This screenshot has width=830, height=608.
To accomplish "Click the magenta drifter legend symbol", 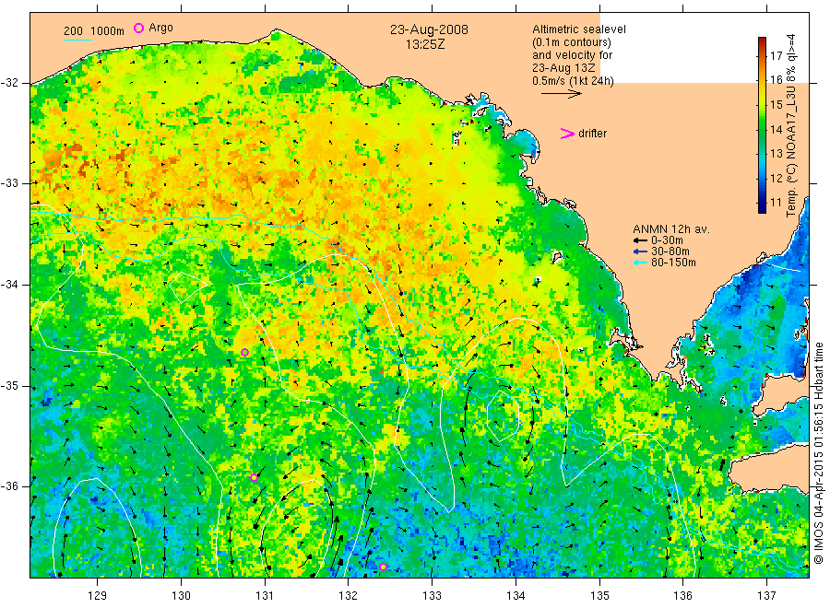I will 567,134.
